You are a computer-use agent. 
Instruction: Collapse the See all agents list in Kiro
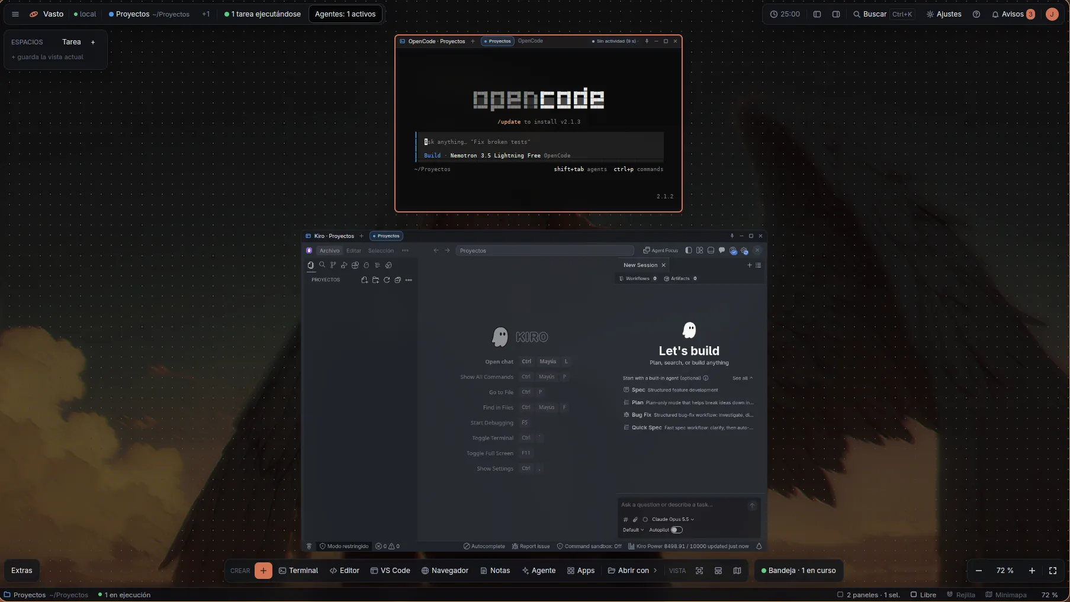click(x=743, y=378)
